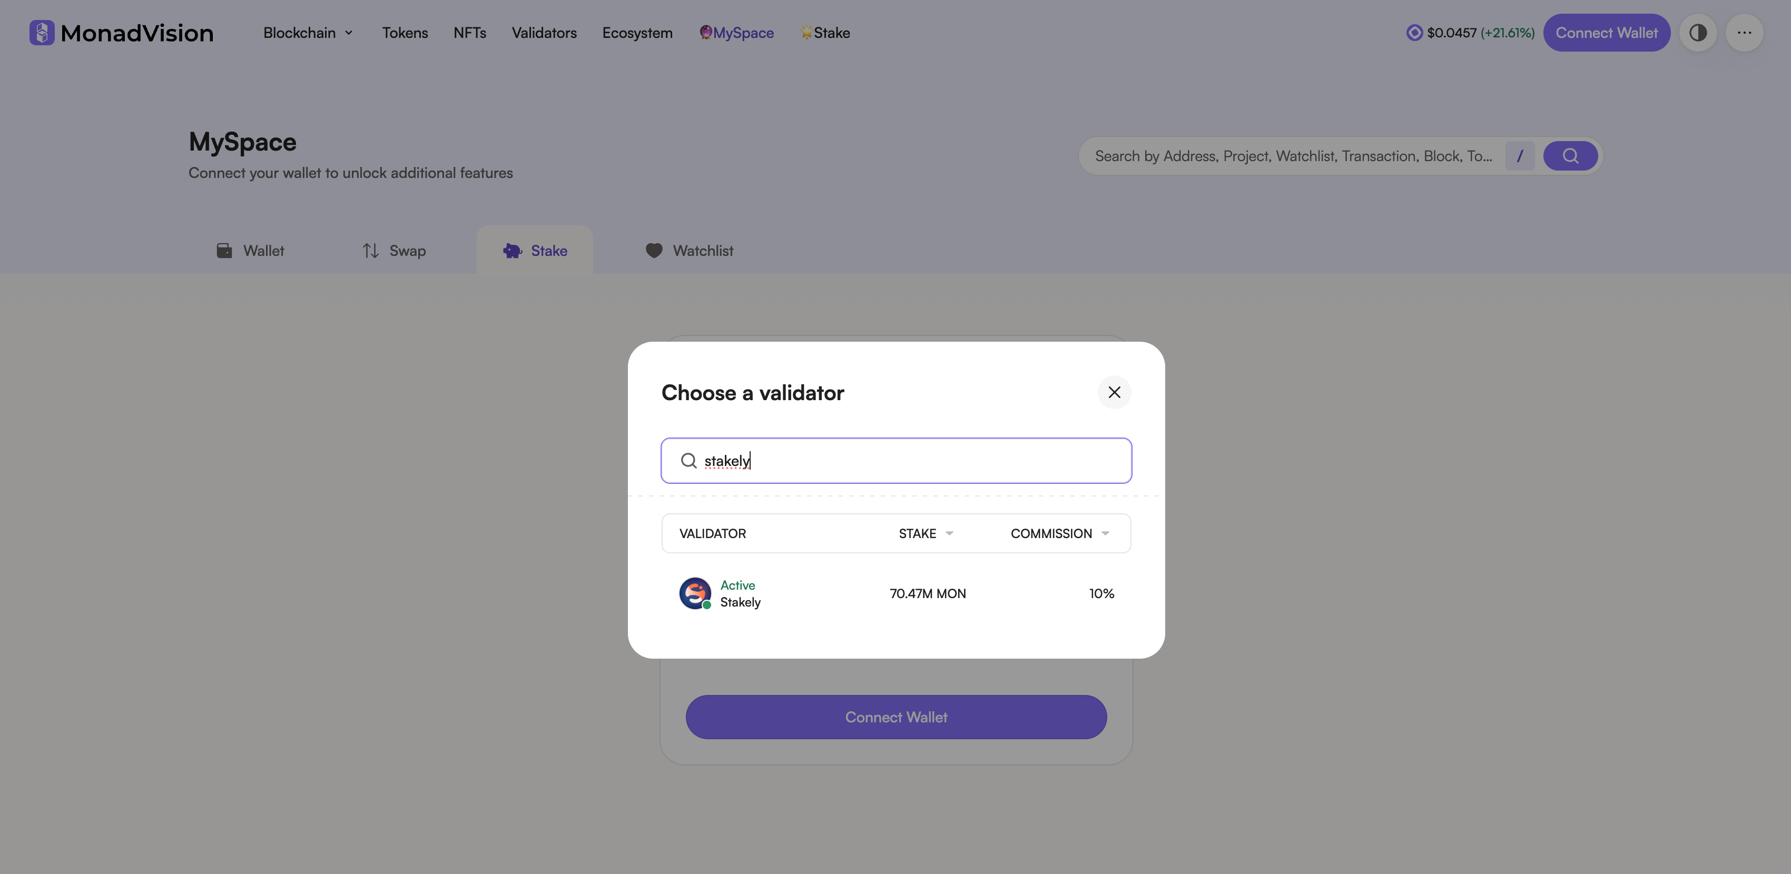Viewport: 1791px width, 874px height.
Task: Toggle dark mode with the contrast icon
Action: (x=1698, y=32)
